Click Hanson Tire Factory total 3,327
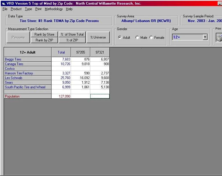Screen dimensions: 222x176 coord(61,73)
